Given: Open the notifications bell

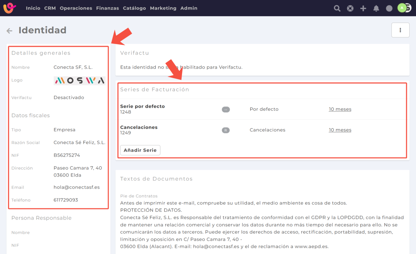Looking at the screenshot, I should point(376,8).
